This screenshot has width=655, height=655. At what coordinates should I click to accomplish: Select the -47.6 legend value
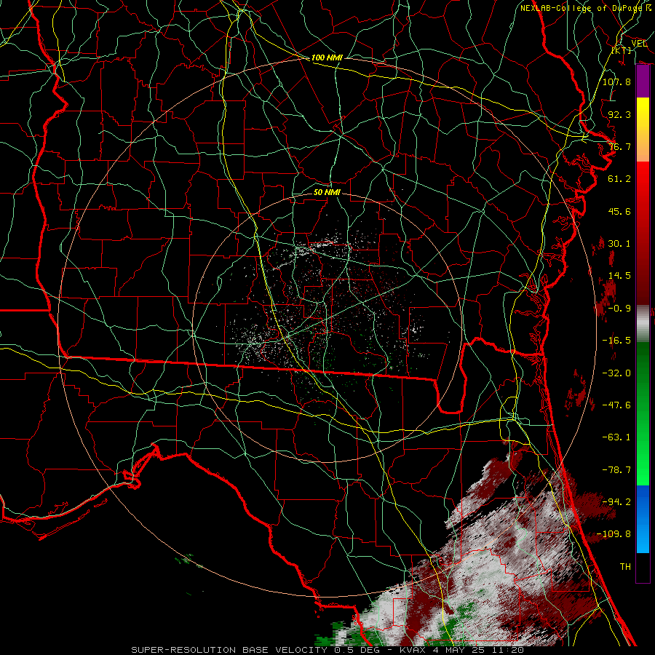(x=616, y=405)
